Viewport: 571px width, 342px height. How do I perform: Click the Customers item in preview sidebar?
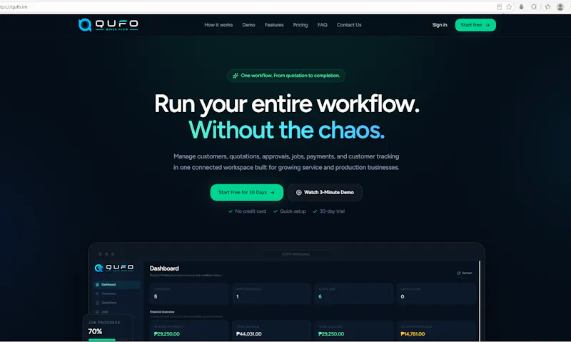(108, 293)
